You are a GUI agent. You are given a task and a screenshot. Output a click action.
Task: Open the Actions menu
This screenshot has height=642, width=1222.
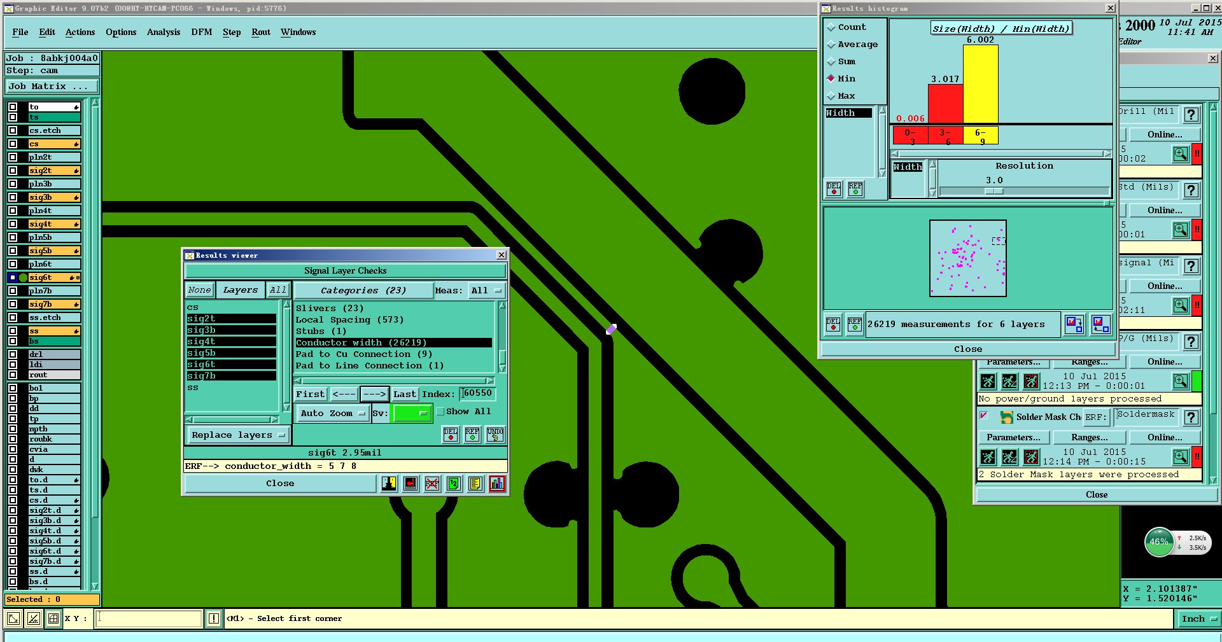pos(80,32)
